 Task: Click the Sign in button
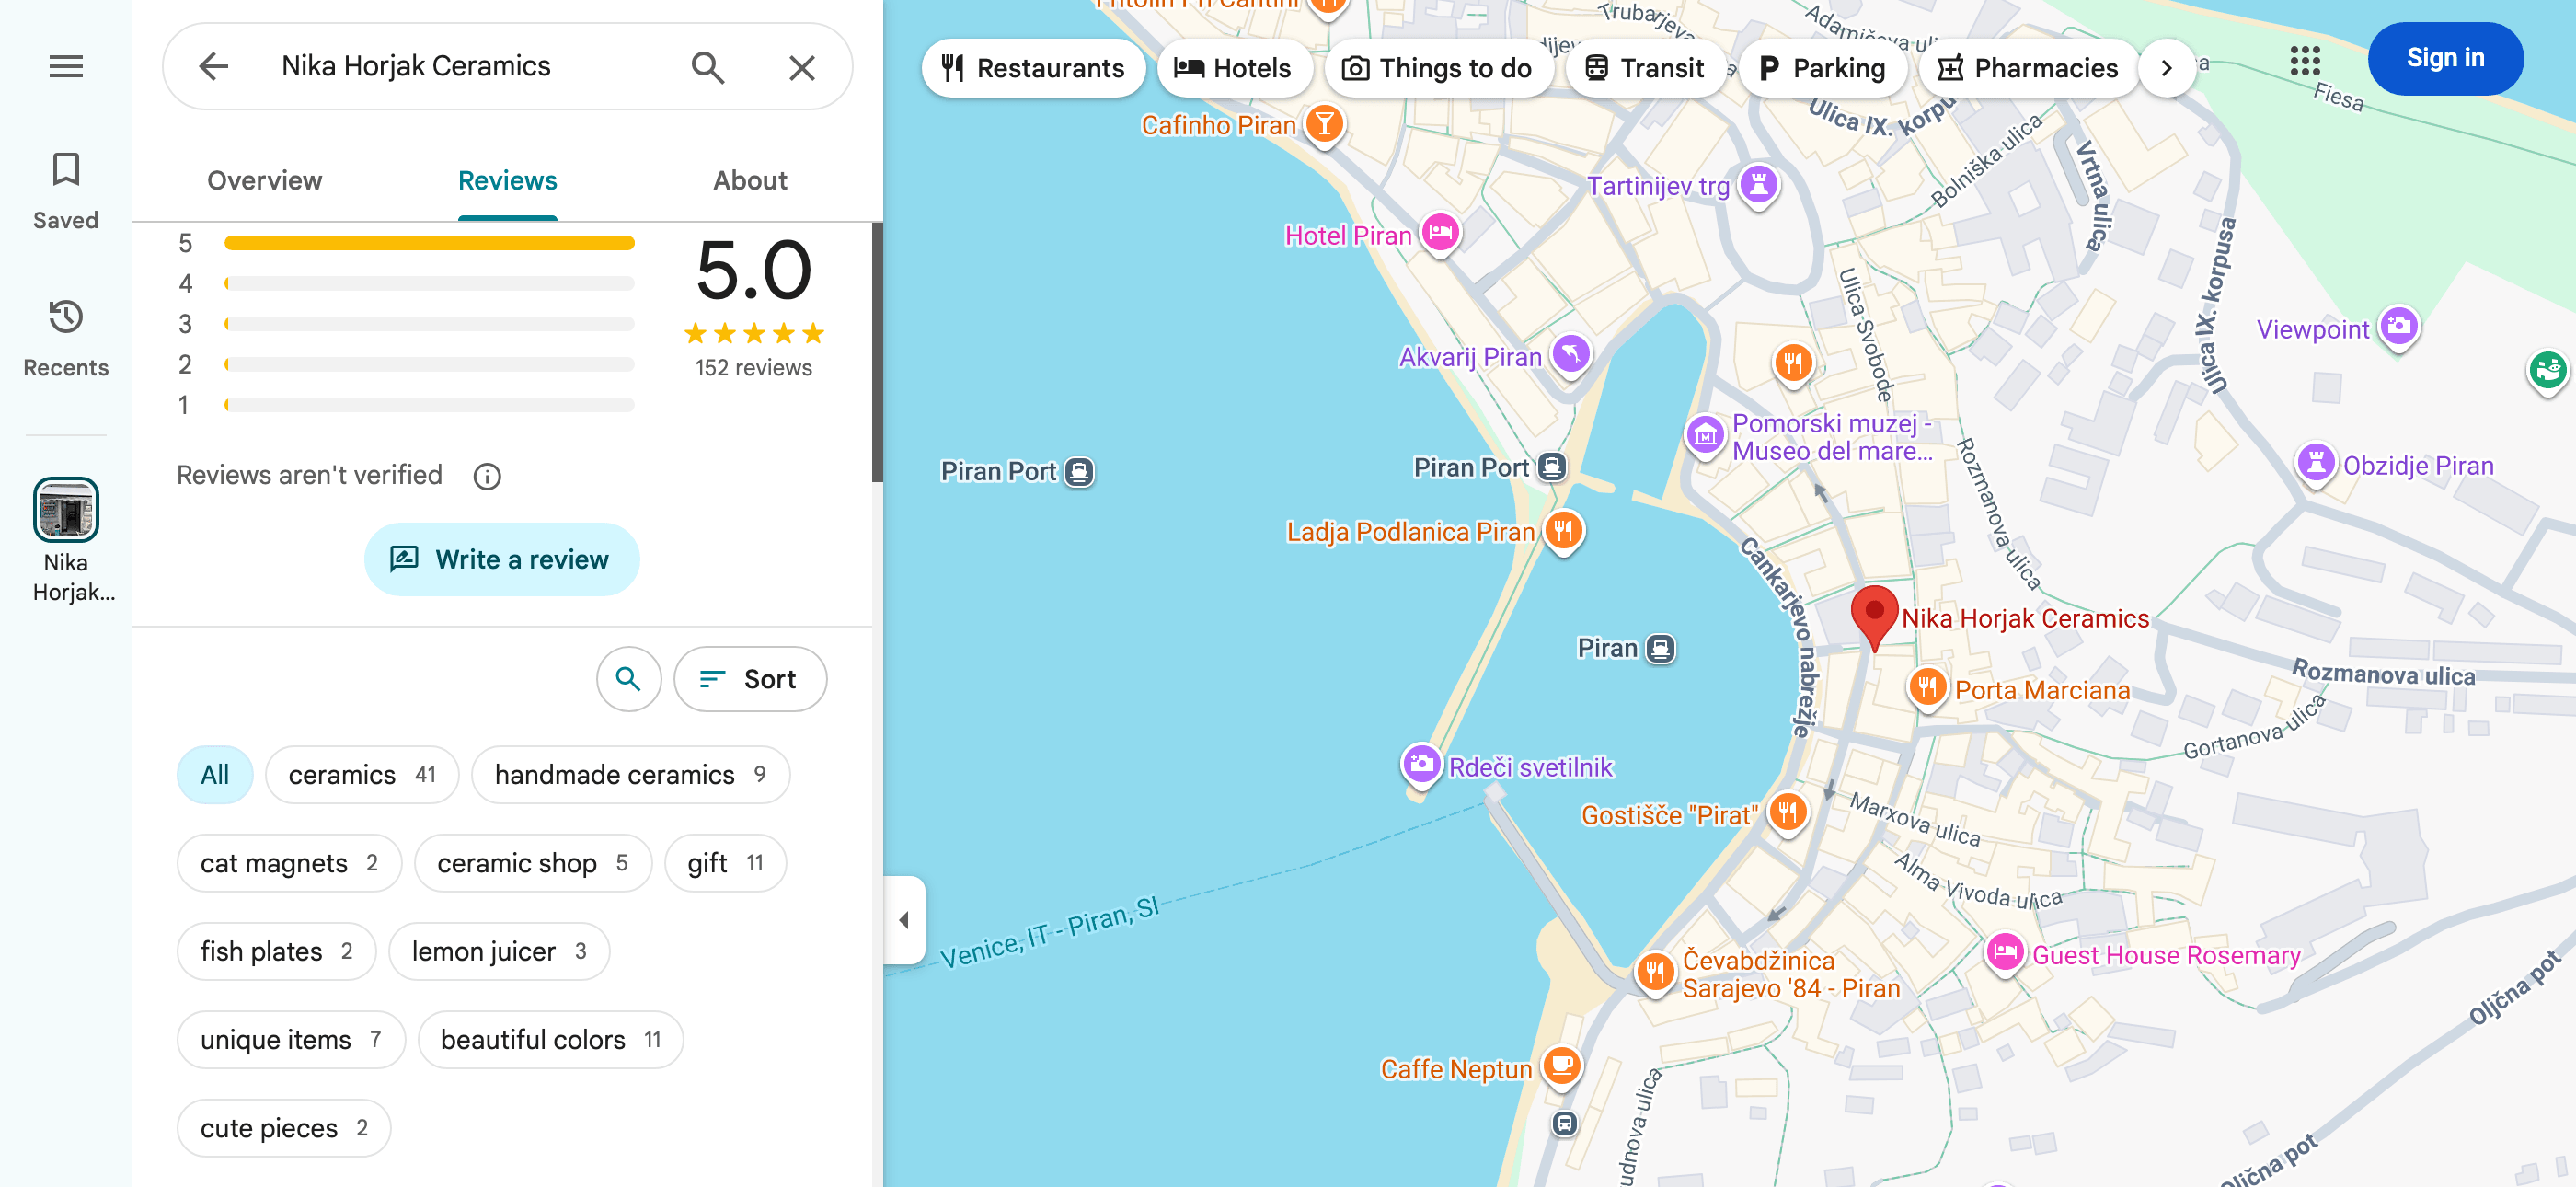point(2444,59)
